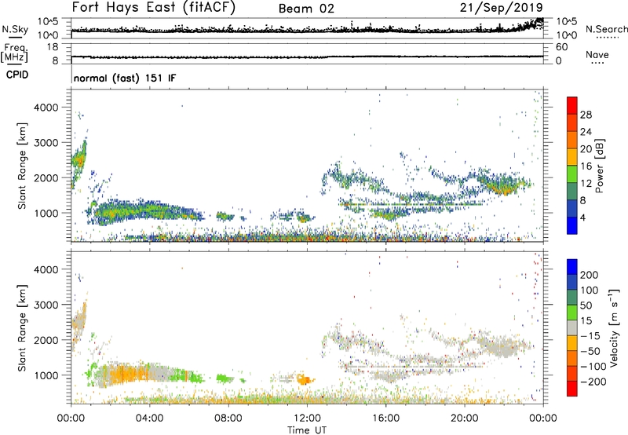Click the '60' Nave axis tick
This screenshot has width=628, height=435.
pyautogui.click(x=561, y=47)
